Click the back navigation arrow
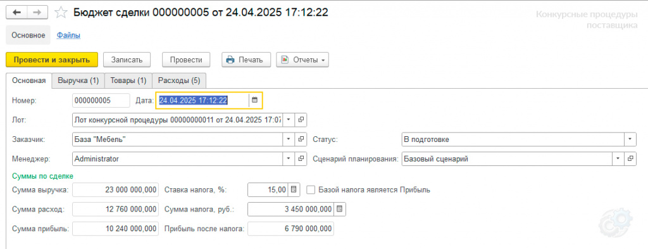Image resolution: width=648 pixels, height=249 pixels. coord(16,13)
